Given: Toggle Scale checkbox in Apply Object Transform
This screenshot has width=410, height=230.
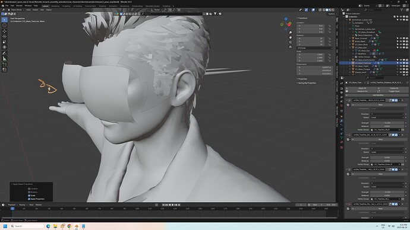Looking at the screenshot, I should click(29, 195).
